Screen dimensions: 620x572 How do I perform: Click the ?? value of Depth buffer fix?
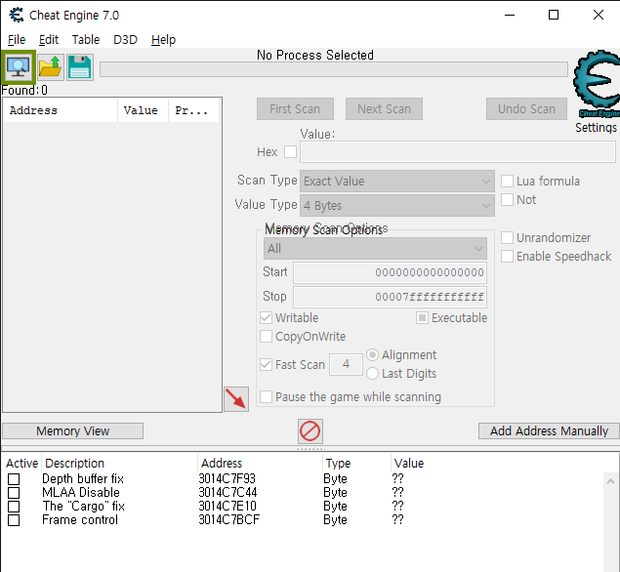tap(397, 478)
